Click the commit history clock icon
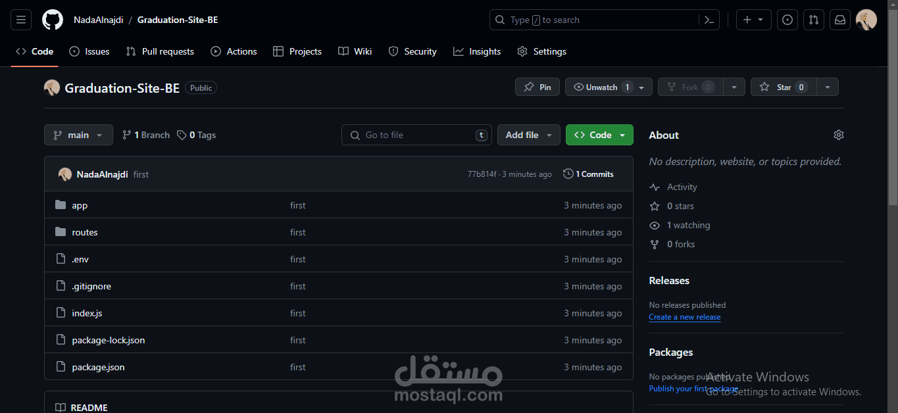The height and width of the screenshot is (413, 898). (568, 174)
